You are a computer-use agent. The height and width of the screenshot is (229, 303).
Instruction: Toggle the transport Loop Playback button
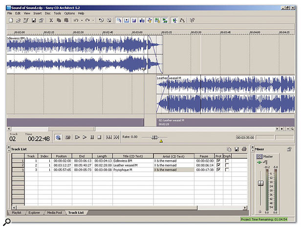point(67,137)
